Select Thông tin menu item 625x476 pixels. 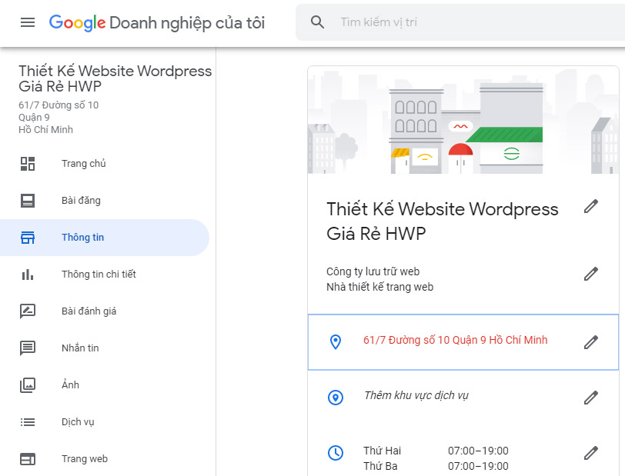pos(105,238)
